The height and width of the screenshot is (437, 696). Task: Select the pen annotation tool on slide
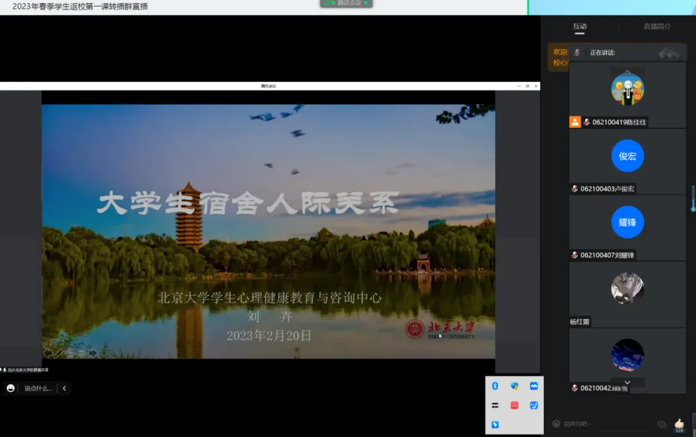(59, 353)
